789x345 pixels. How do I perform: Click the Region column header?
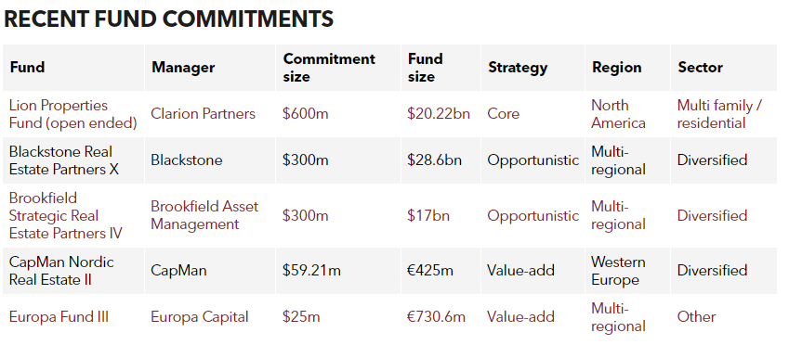click(x=616, y=68)
